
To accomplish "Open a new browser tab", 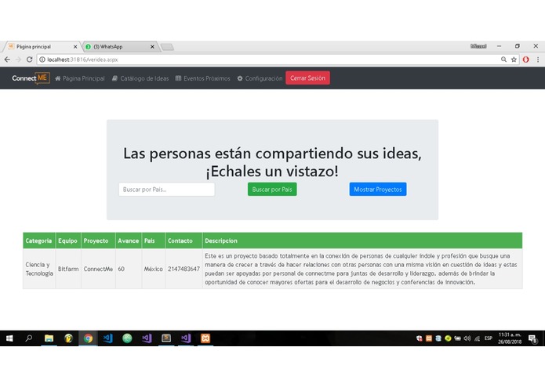I will 167,47.
